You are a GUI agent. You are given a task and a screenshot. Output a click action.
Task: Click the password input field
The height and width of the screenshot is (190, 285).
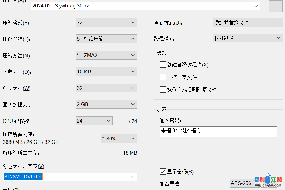click(218, 132)
